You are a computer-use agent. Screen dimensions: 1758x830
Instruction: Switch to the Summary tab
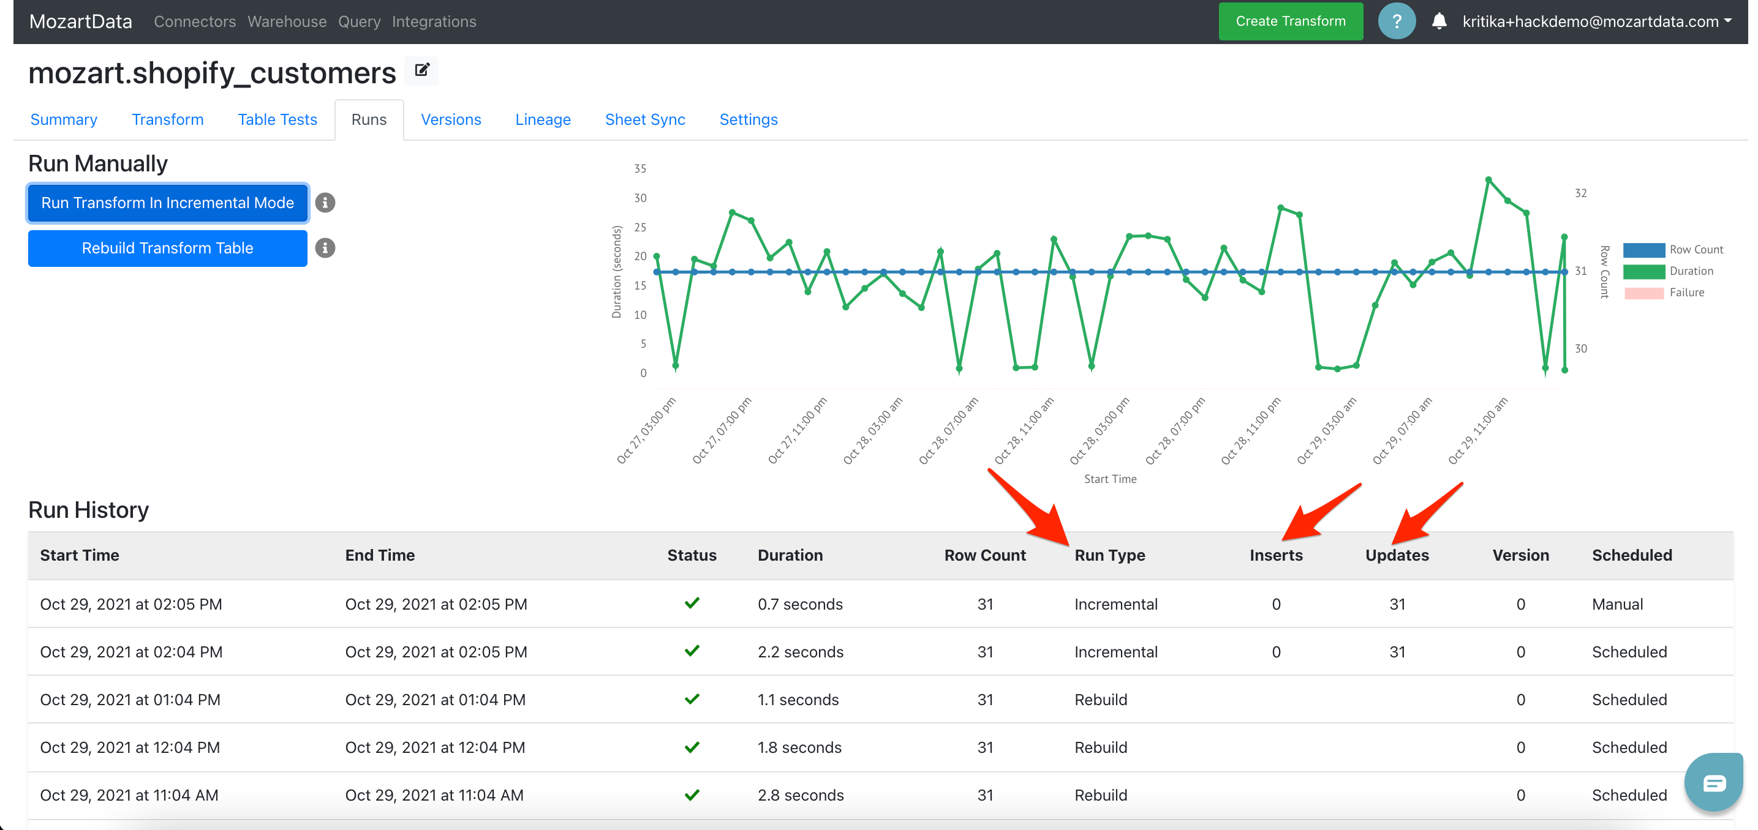click(x=64, y=119)
